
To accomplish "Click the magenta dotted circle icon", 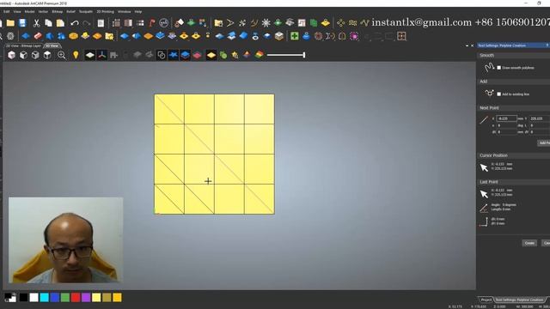I will click(x=354, y=36).
